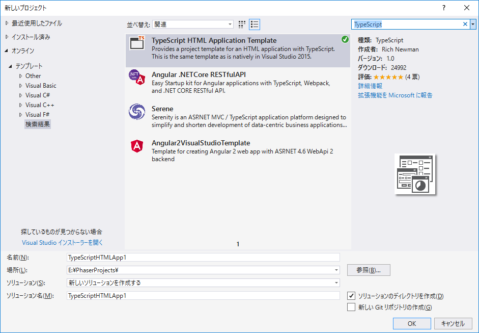Viewport: 479px width, 333px height.
Task: Click the green installed checkmark icon
Action: pos(345,39)
